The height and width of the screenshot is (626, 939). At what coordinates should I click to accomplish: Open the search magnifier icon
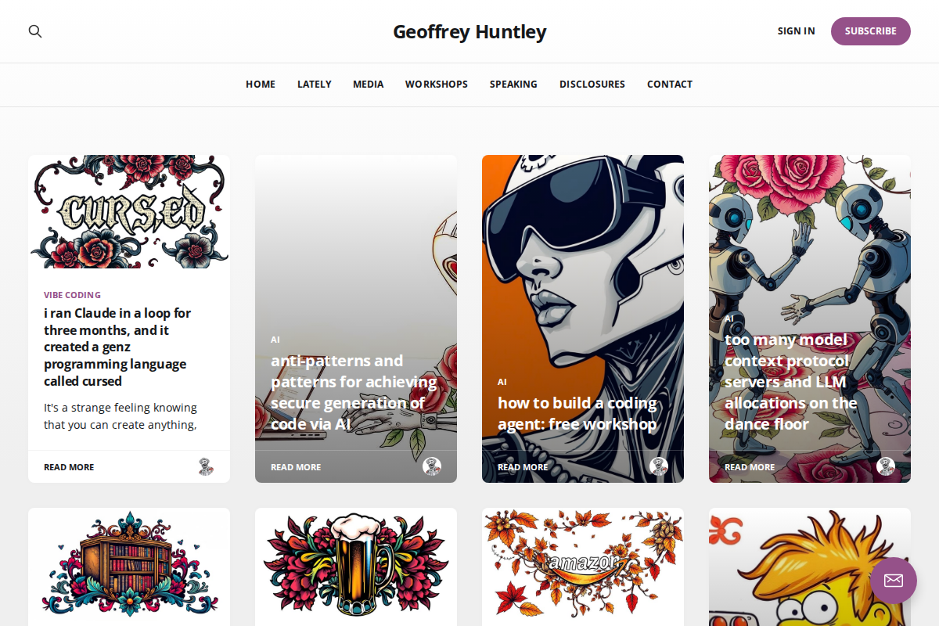click(x=35, y=31)
